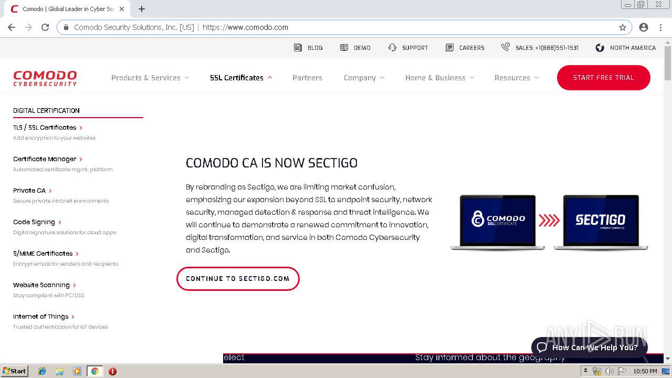Image resolution: width=672 pixels, height=378 pixels.
Task: Expand the Resources dropdown
Action: coord(517,78)
